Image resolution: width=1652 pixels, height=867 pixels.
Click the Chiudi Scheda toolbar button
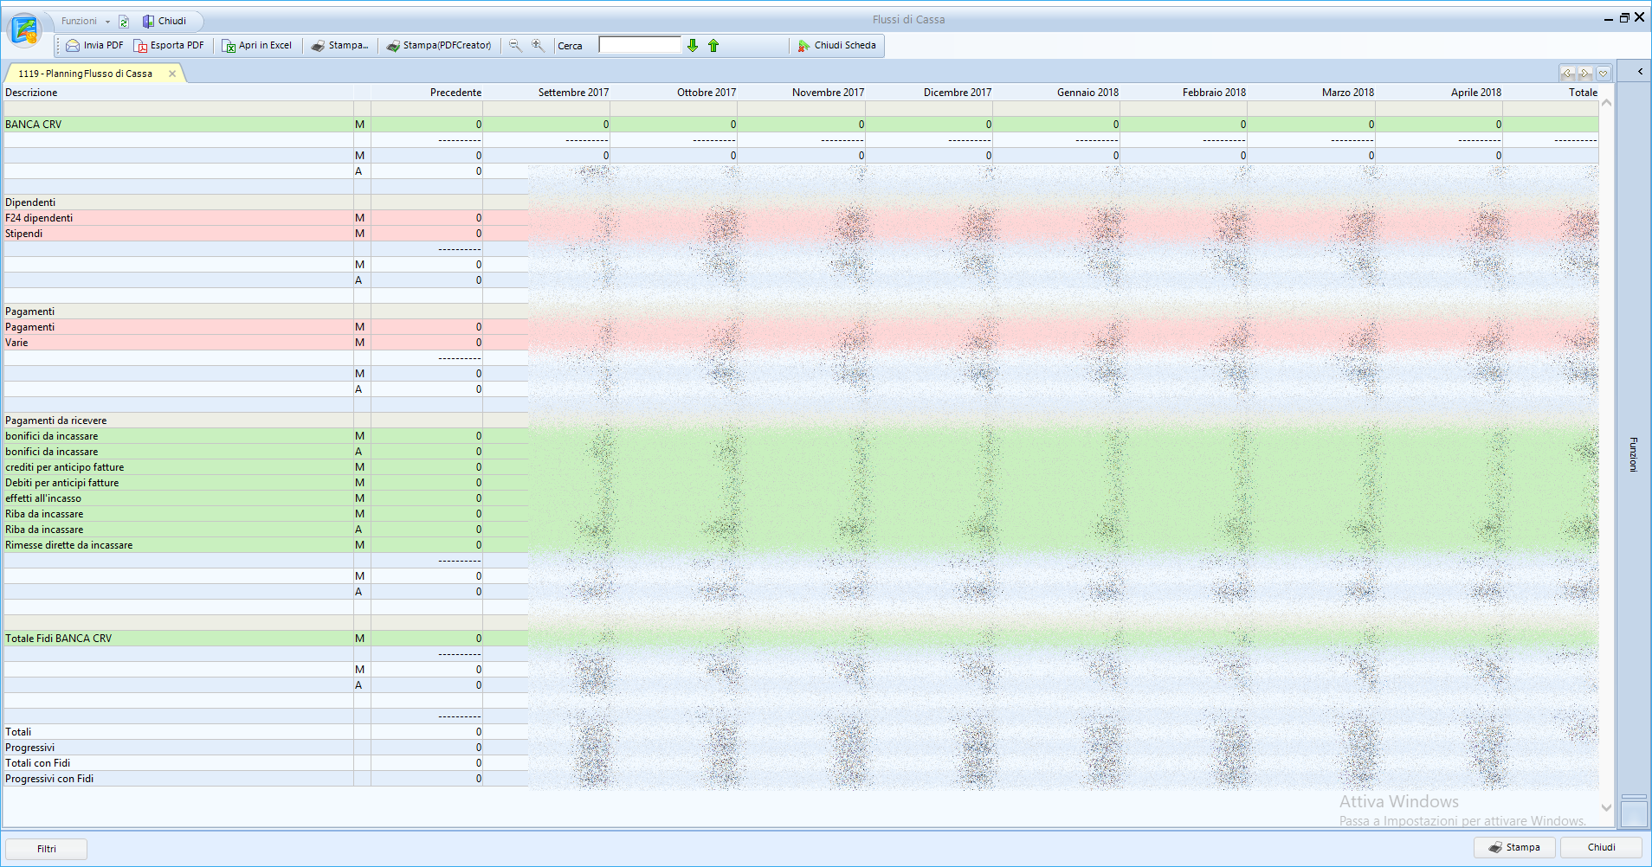pos(836,46)
